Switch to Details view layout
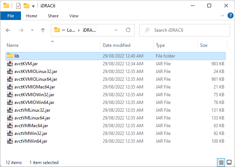235x167 pixels. click(221, 163)
